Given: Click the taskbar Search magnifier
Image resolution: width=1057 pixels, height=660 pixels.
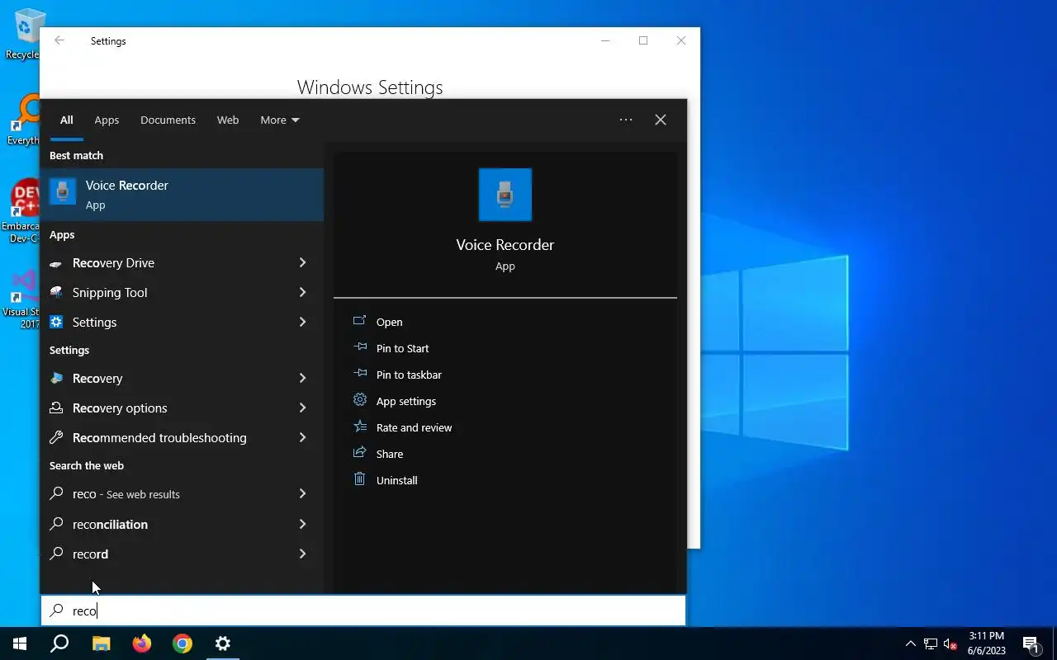Looking at the screenshot, I should coord(59,643).
